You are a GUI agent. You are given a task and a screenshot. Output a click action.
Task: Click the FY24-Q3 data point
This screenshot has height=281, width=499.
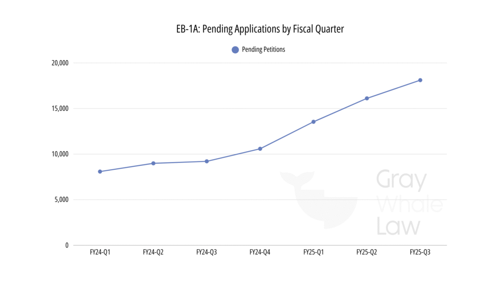[207, 161]
